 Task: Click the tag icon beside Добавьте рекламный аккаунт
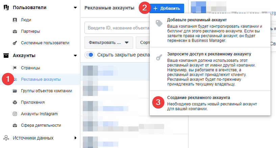pyautogui.click(x=159, y=23)
